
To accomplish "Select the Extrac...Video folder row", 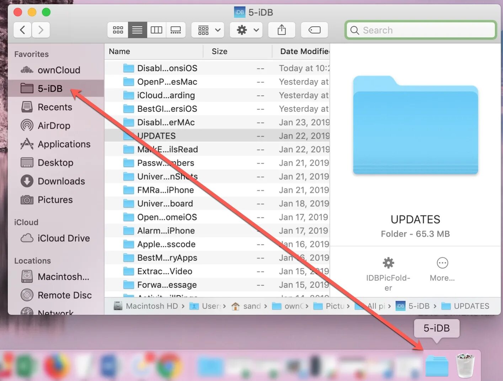I will pyautogui.click(x=217, y=271).
